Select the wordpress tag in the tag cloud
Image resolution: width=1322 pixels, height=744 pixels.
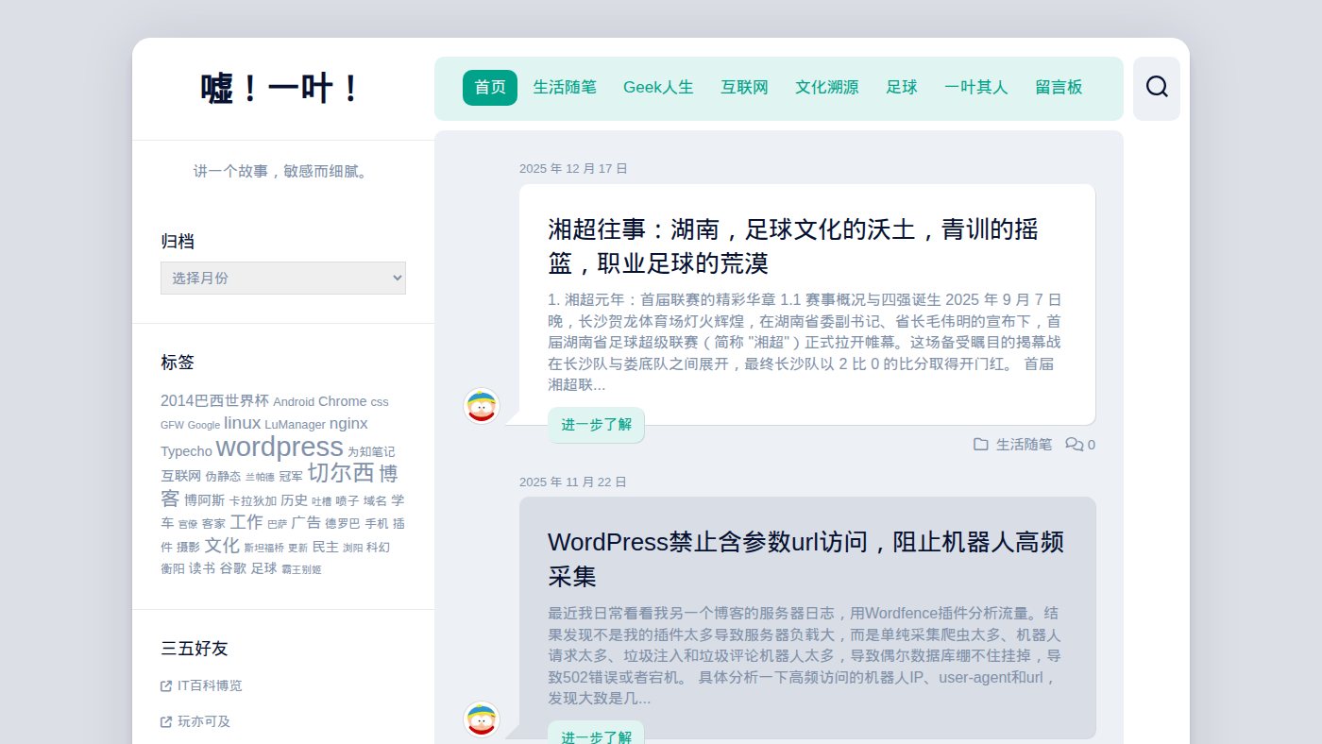tap(280, 447)
